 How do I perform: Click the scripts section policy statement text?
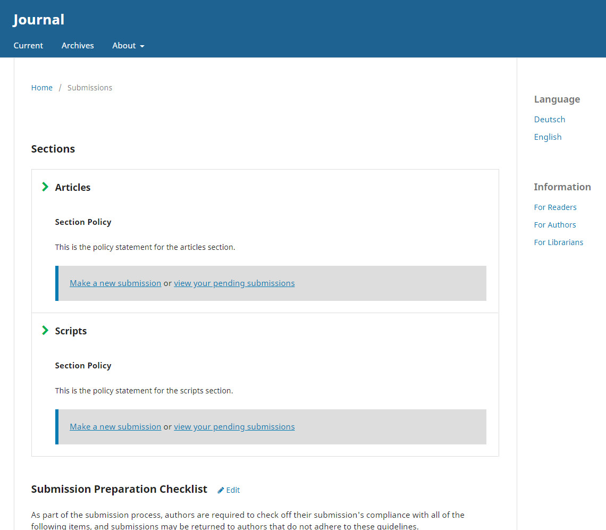pos(144,391)
